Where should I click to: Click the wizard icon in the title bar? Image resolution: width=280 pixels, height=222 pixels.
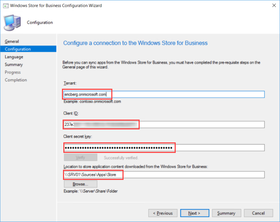[6, 6]
